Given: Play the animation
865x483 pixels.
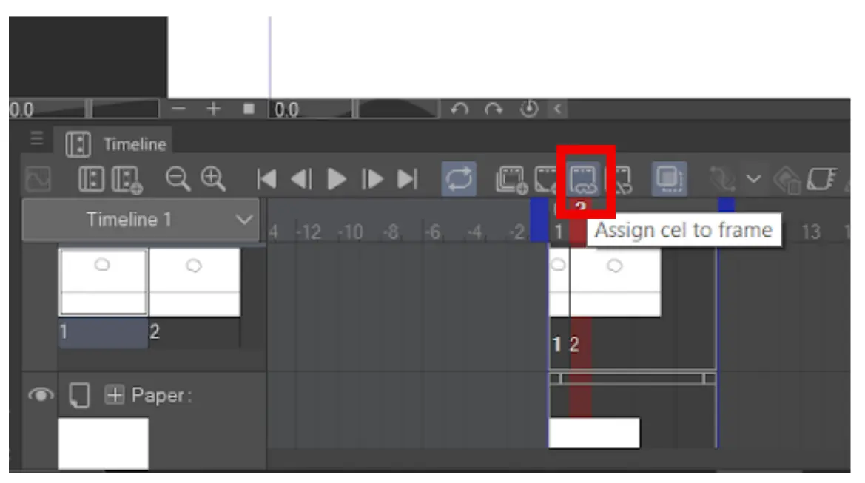Looking at the screenshot, I should pos(336,179).
